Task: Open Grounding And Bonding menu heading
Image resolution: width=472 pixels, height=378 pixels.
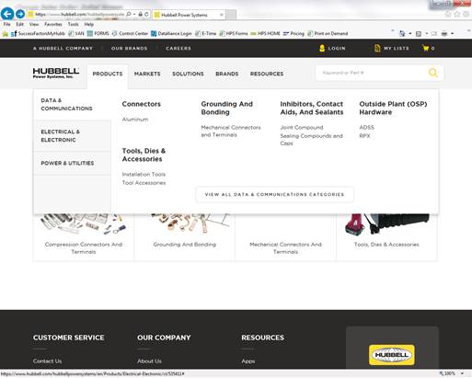Action: point(227,109)
